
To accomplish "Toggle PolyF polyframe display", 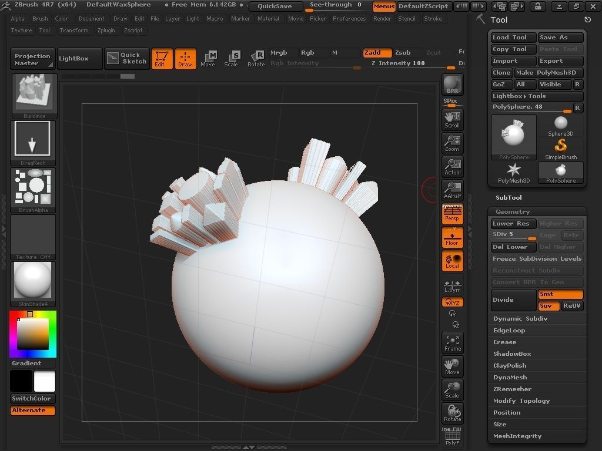I will (x=452, y=437).
